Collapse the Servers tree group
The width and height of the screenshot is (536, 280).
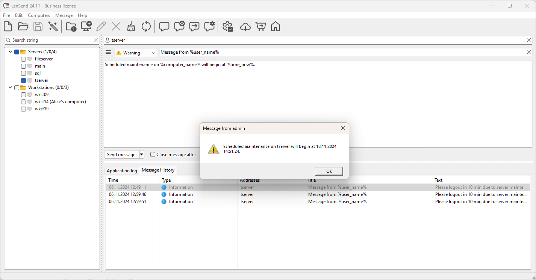click(x=10, y=52)
